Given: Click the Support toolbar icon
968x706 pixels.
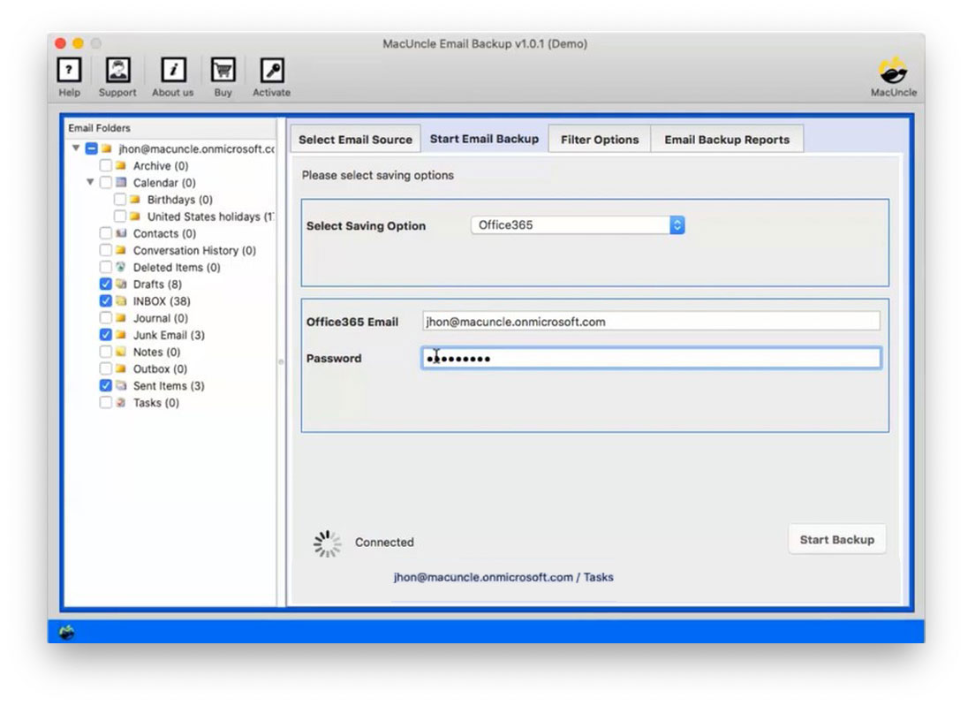Looking at the screenshot, I should tap(117, 71).
